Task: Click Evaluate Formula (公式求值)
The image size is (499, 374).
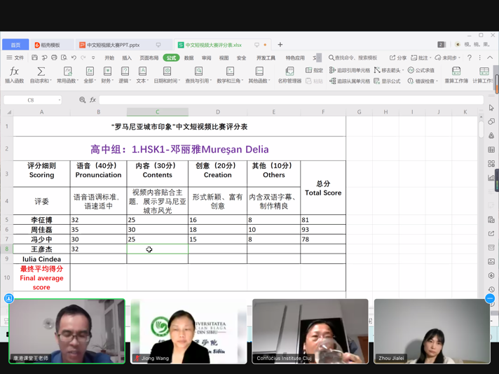Action: [x=421, y=70]
